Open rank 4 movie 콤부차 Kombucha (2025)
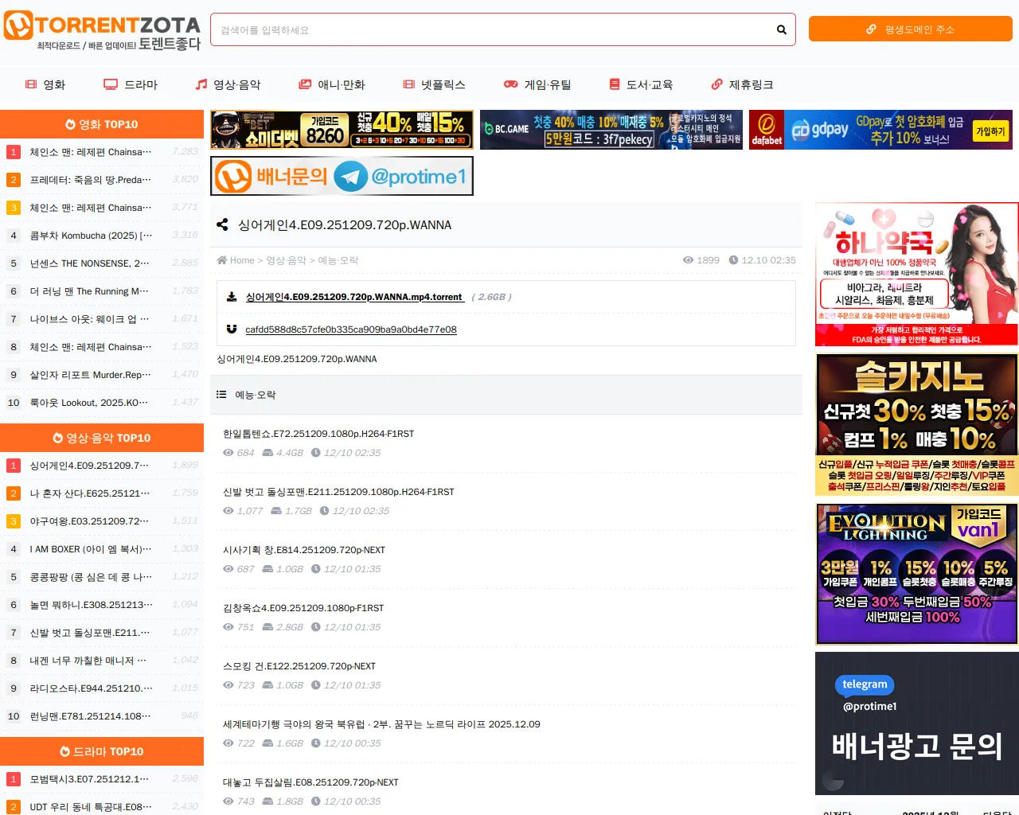1019x815 pixels. (x=91, y=236)
